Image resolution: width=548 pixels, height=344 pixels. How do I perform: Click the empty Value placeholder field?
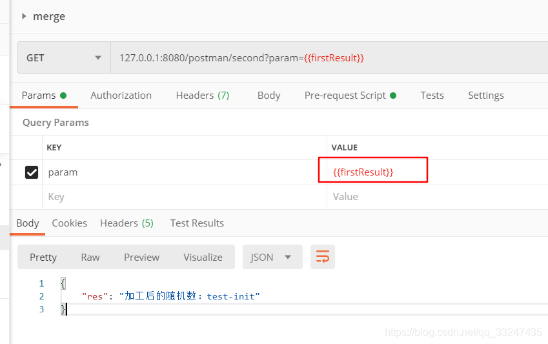click(437, 197)
